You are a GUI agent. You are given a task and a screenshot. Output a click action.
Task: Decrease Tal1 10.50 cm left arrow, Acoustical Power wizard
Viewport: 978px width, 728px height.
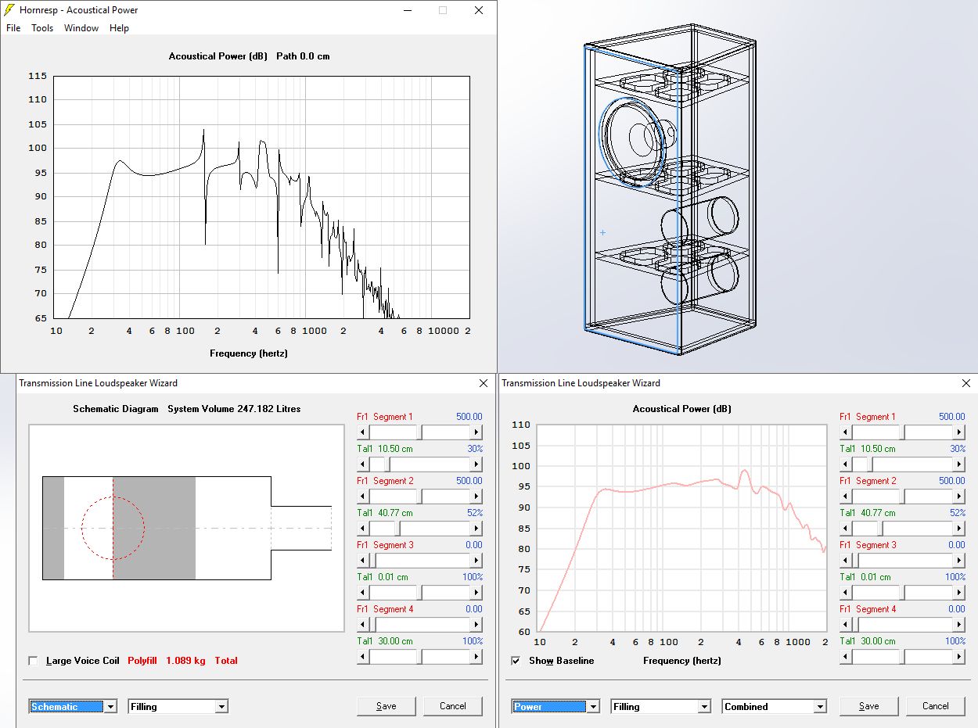(x=846, y=464)
